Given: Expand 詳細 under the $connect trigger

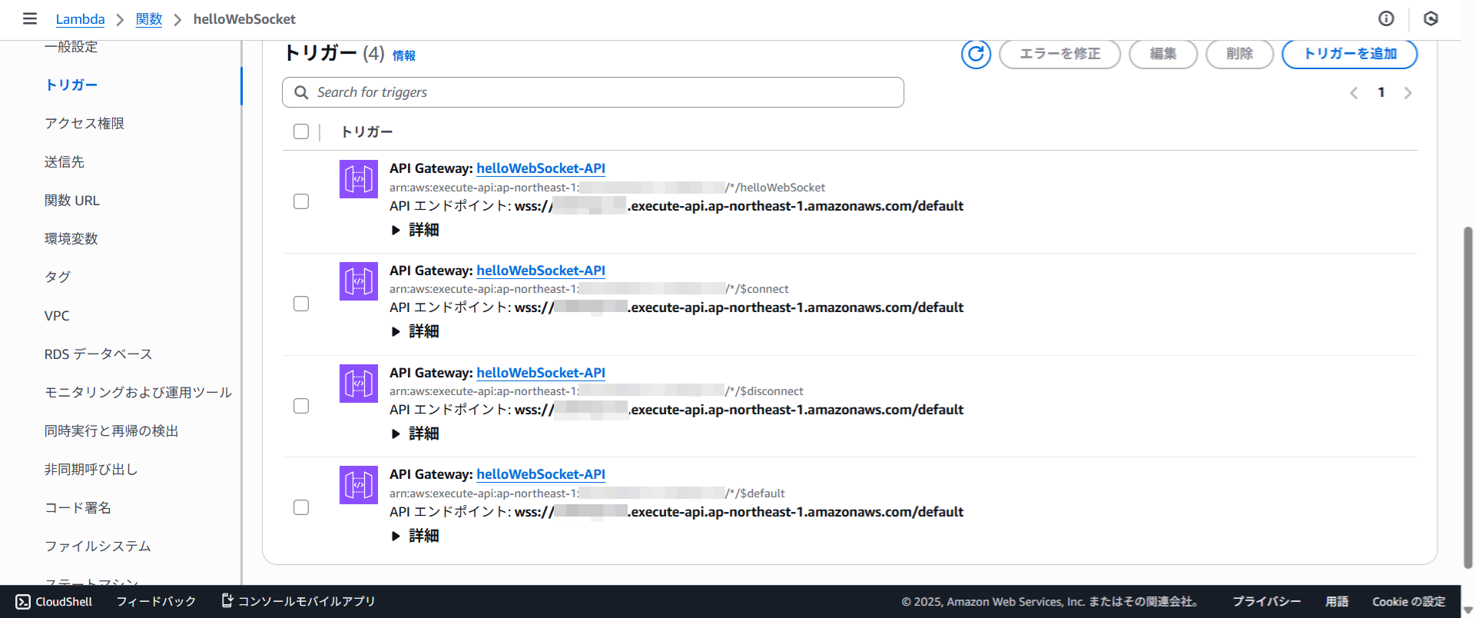Looking at the screenshot, I should tap(416, 331).
